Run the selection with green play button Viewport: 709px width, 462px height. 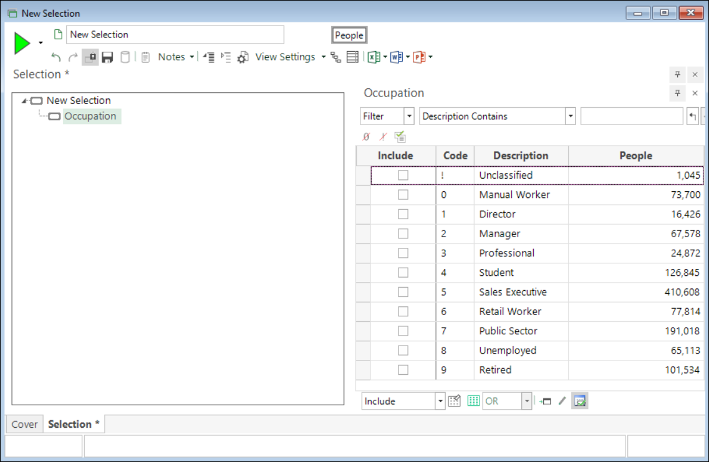coord(22,44)
